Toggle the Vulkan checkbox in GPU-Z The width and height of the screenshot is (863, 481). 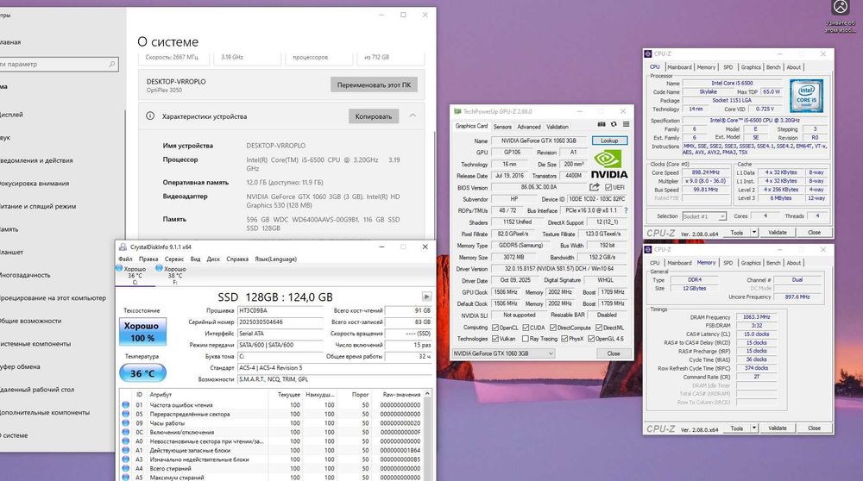(x=495, y=339)
